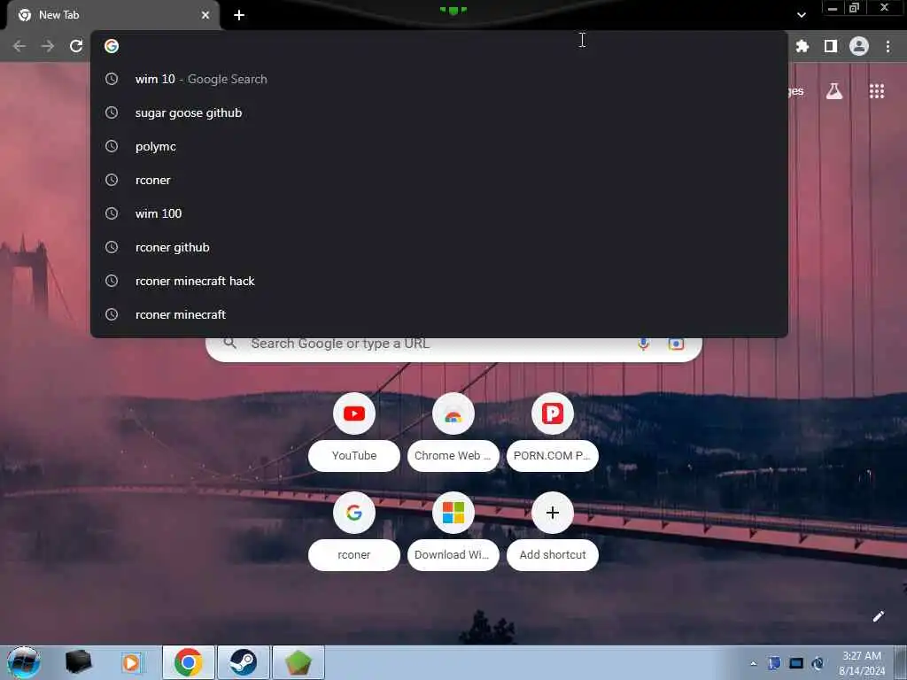
Task: Choose suggestion 'sugar goose github'
Action: tap(439, 112)
